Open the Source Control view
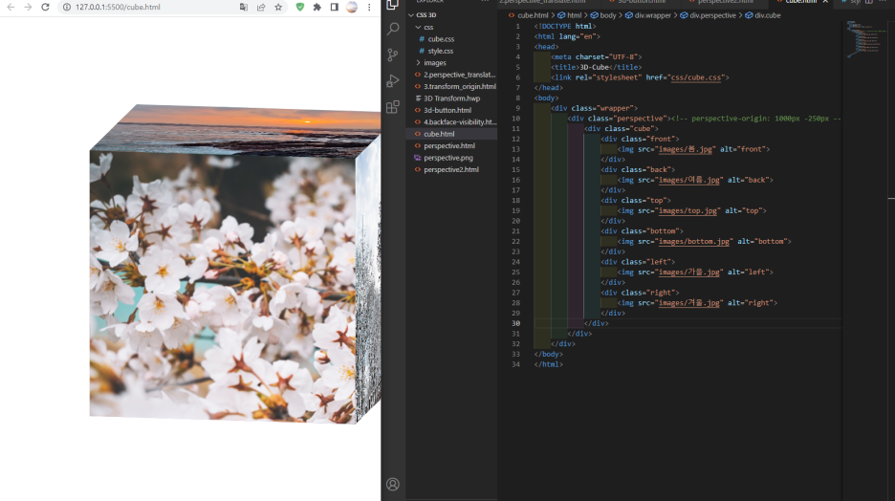The width and height of the screenshot is (895, 501). click(393, 54)
